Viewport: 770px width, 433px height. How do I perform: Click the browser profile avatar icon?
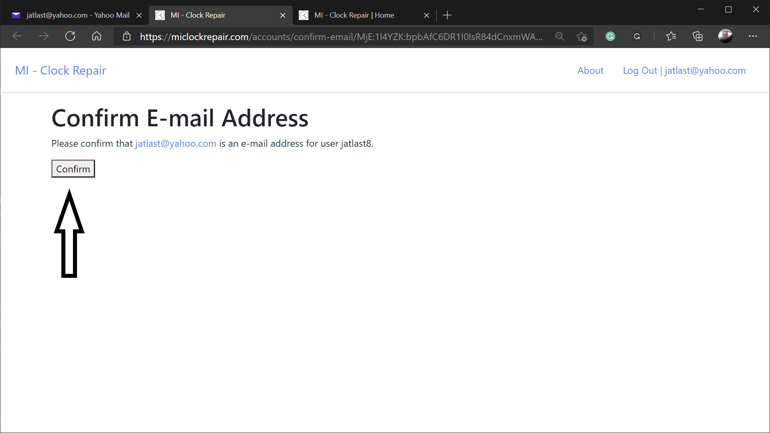[x=725, y=36]
